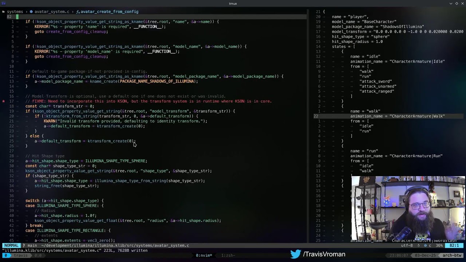Click the 'travis' session name in tmux bar

(x=21, y=255)
